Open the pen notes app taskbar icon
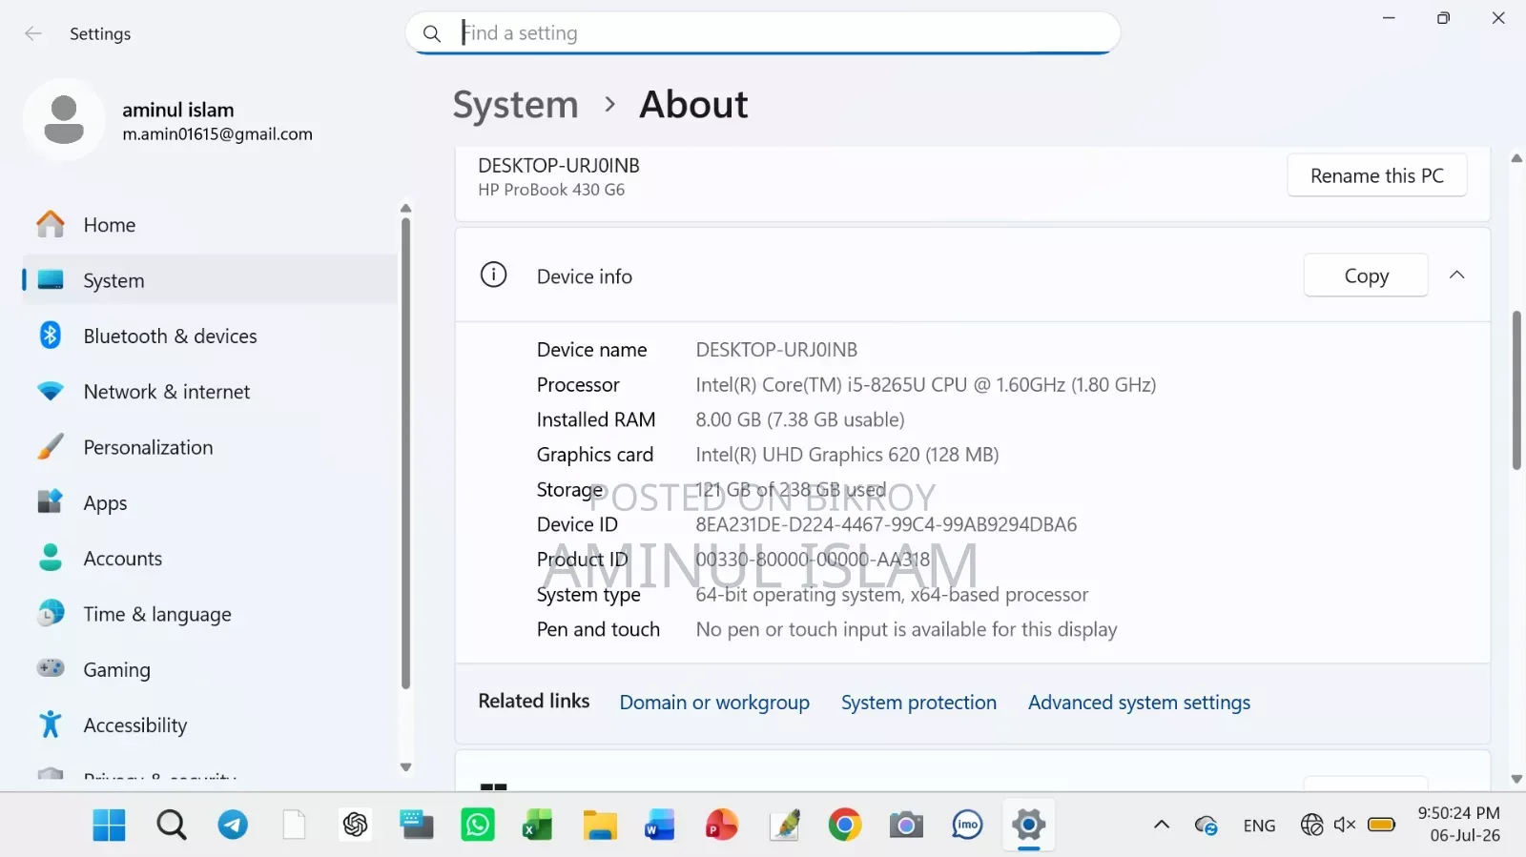This screenshot has height=857, width=1526. (785, 825)
